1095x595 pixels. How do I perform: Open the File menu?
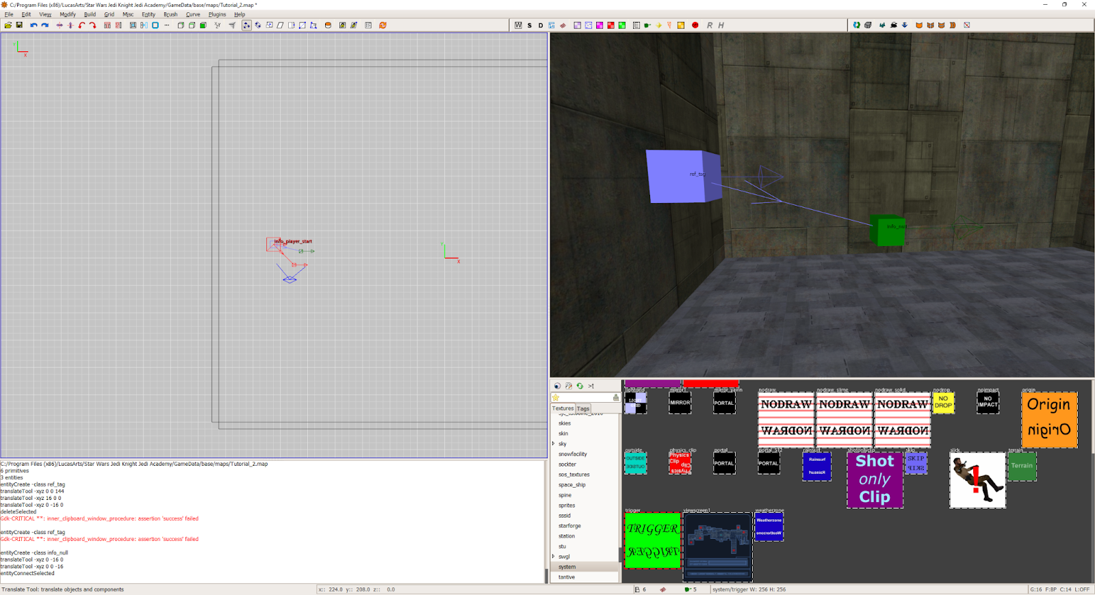pos(9,14)
